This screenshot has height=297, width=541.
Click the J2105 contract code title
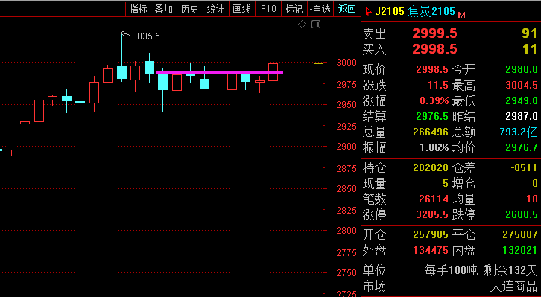[x=390, y=11]
